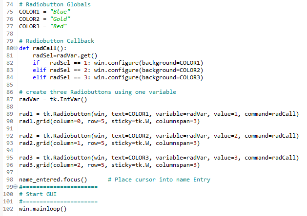Click the "Gold" string value
The height and width of the screenshot is (216, 307).
pyautogui.click(x=60, y=19)
